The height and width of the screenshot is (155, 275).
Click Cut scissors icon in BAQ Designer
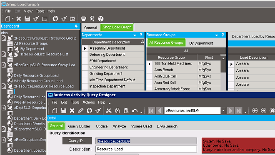pos(109,111)
